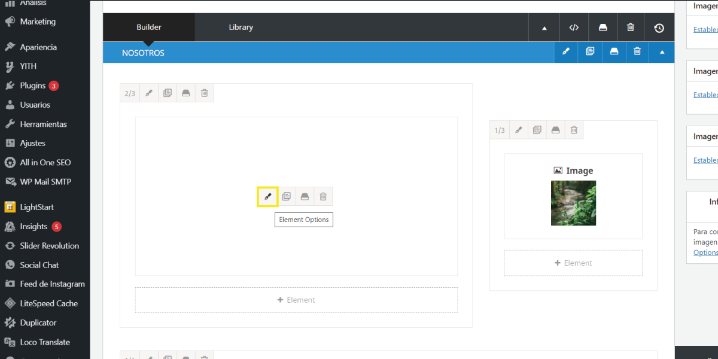The image size is (718, 359).
Task: Clone the element in the 2/3 column
Action: coord(287,196)
